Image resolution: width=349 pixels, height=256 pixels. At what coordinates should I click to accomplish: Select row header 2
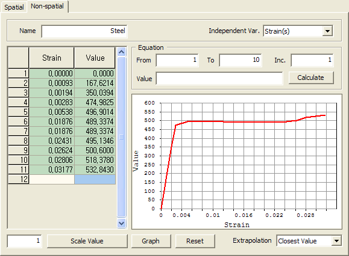(19, 83)
